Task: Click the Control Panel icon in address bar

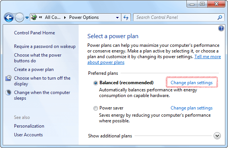Action: [34, 17]
